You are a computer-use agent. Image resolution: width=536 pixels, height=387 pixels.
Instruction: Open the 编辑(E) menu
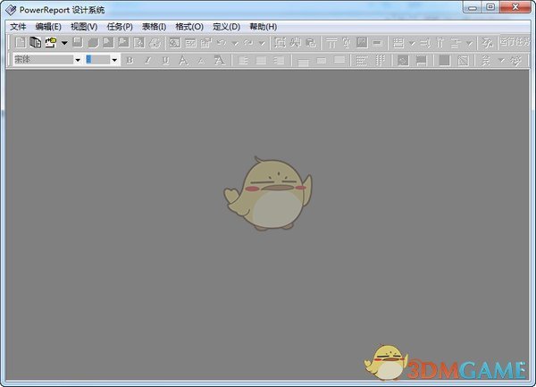tap(48, 27)
